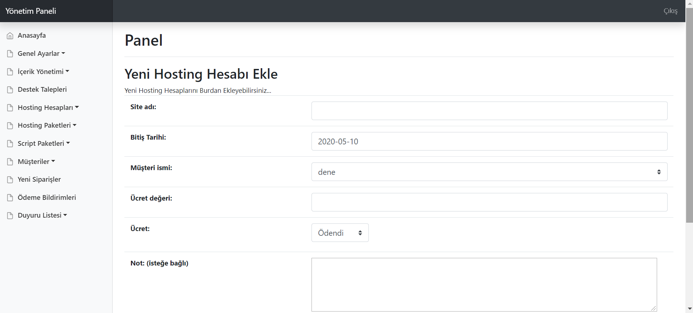
Task: Open the Müşteri ismi dropdown showing dene
Action: (489, 172)
